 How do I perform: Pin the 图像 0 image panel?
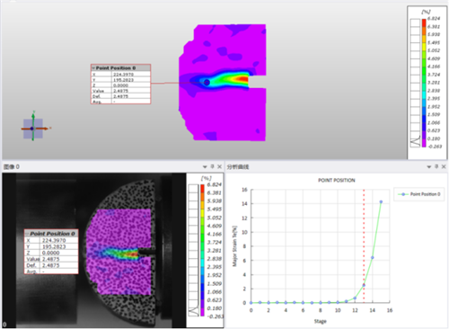[212, 166]
